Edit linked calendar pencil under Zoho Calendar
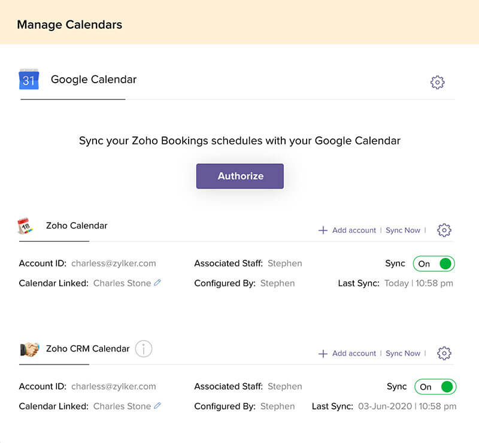Image resolution: width=479 pixels, height=443 pixels. (x=157, y=283)
